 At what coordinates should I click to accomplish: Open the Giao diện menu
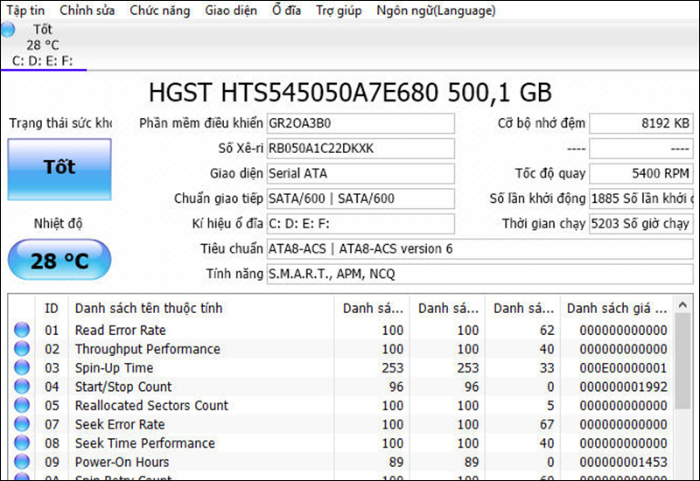pos(231,10)
